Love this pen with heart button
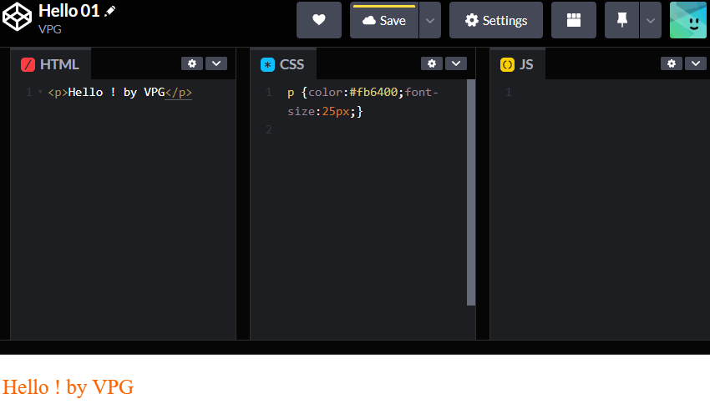710x404 pixels. coord(319,20)
